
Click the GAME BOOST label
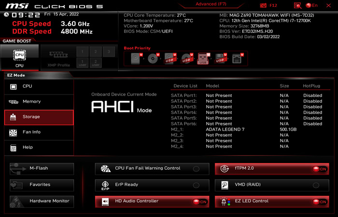17,41
